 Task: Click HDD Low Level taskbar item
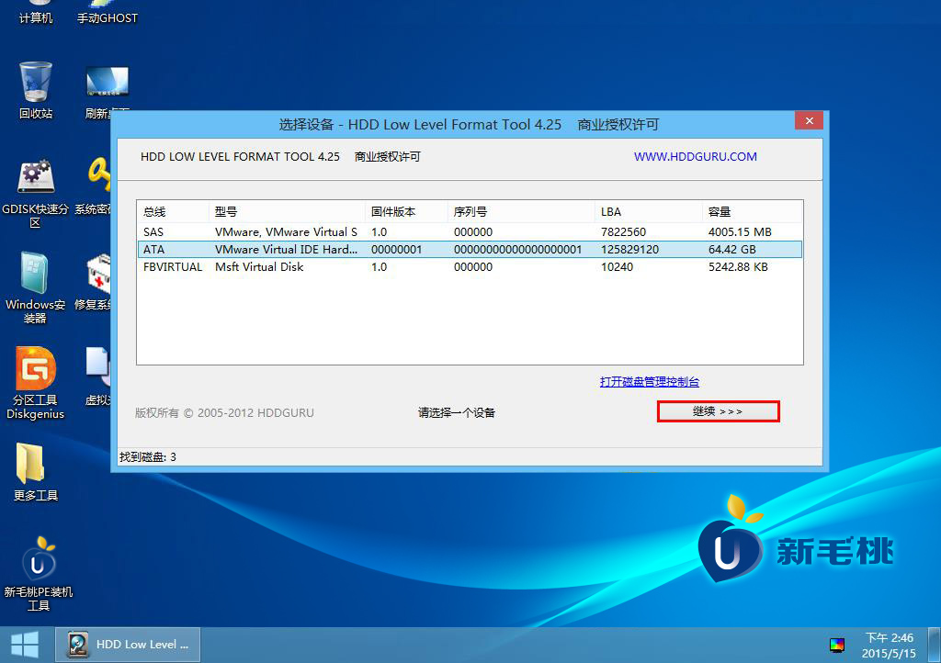pos(127,645)
